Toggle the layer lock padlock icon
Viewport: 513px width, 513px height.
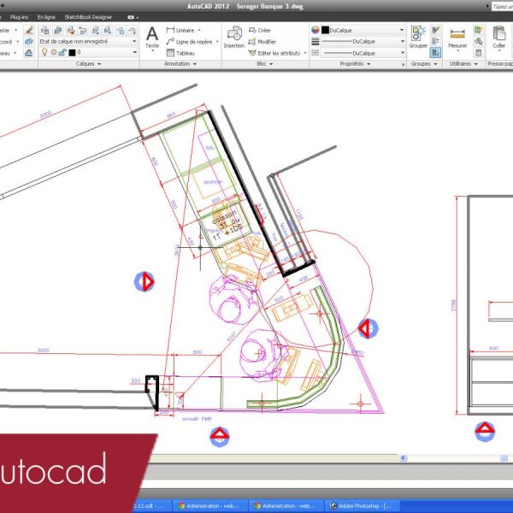61,52
